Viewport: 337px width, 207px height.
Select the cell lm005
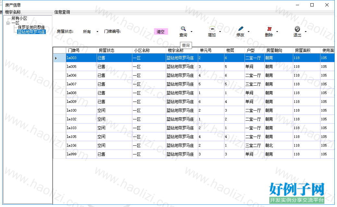coord(81,67)
